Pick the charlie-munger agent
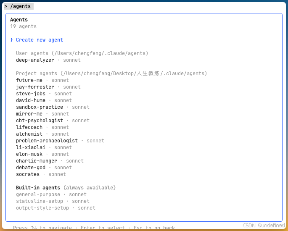The width and height of the screenshot is (288, 231). [x=50, y=161]
